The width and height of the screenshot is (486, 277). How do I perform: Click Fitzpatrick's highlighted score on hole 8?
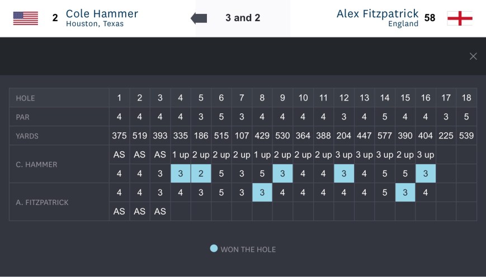[x=262, y=193]
